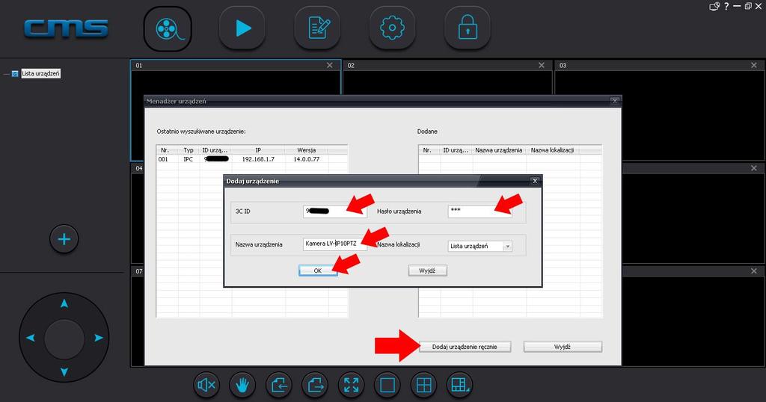
Task: Click Nazwa lokalizacji header in Dodane table
Action: coord(553,150)
